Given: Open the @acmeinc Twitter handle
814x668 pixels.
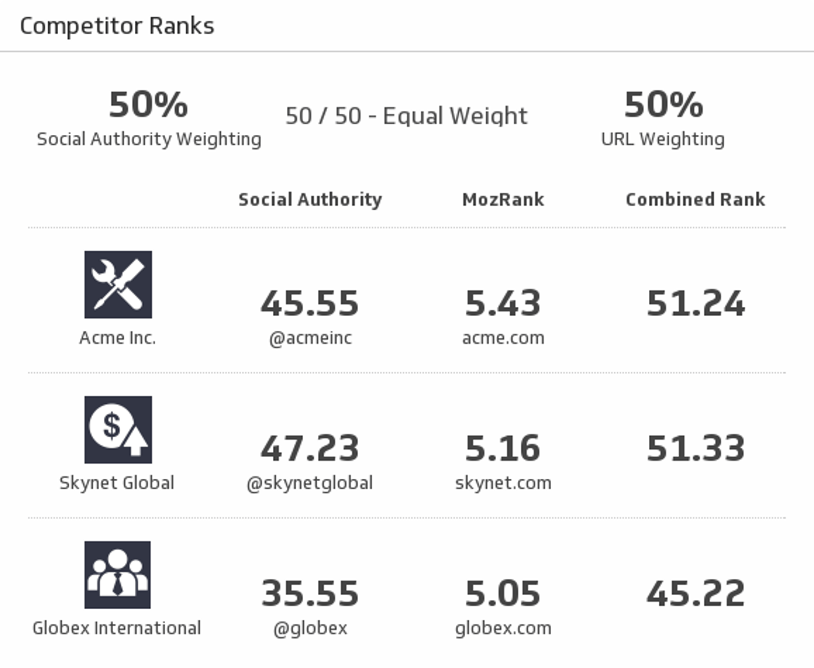Looking at the screenshot, I should 311,338.
